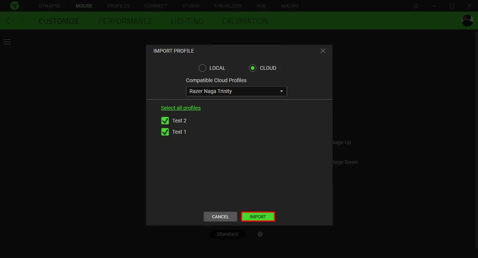Click the help question mark icon
The width and height of the screenshot is (478, 258).
tap(260, 234)
